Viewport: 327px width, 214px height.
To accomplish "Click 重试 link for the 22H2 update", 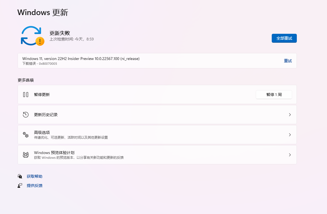I will click(x=288, y=61).
